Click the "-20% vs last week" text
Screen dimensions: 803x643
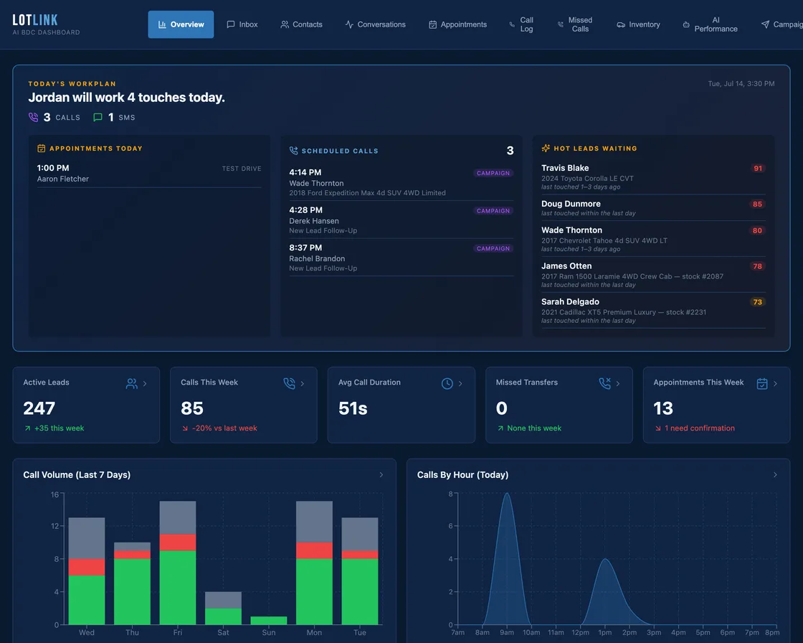tap(224, 428)
